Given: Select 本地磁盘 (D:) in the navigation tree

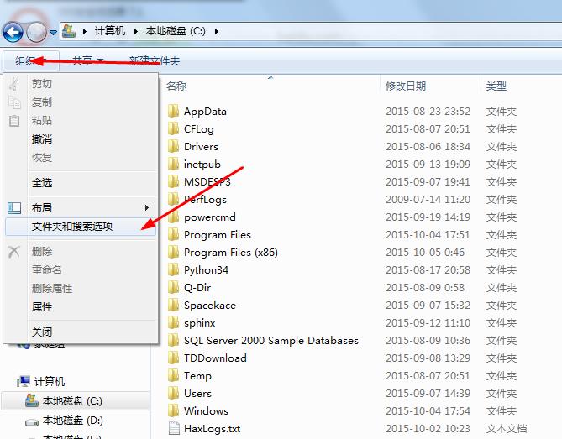Looking at the screenshot, I should [x=73, y=420].
